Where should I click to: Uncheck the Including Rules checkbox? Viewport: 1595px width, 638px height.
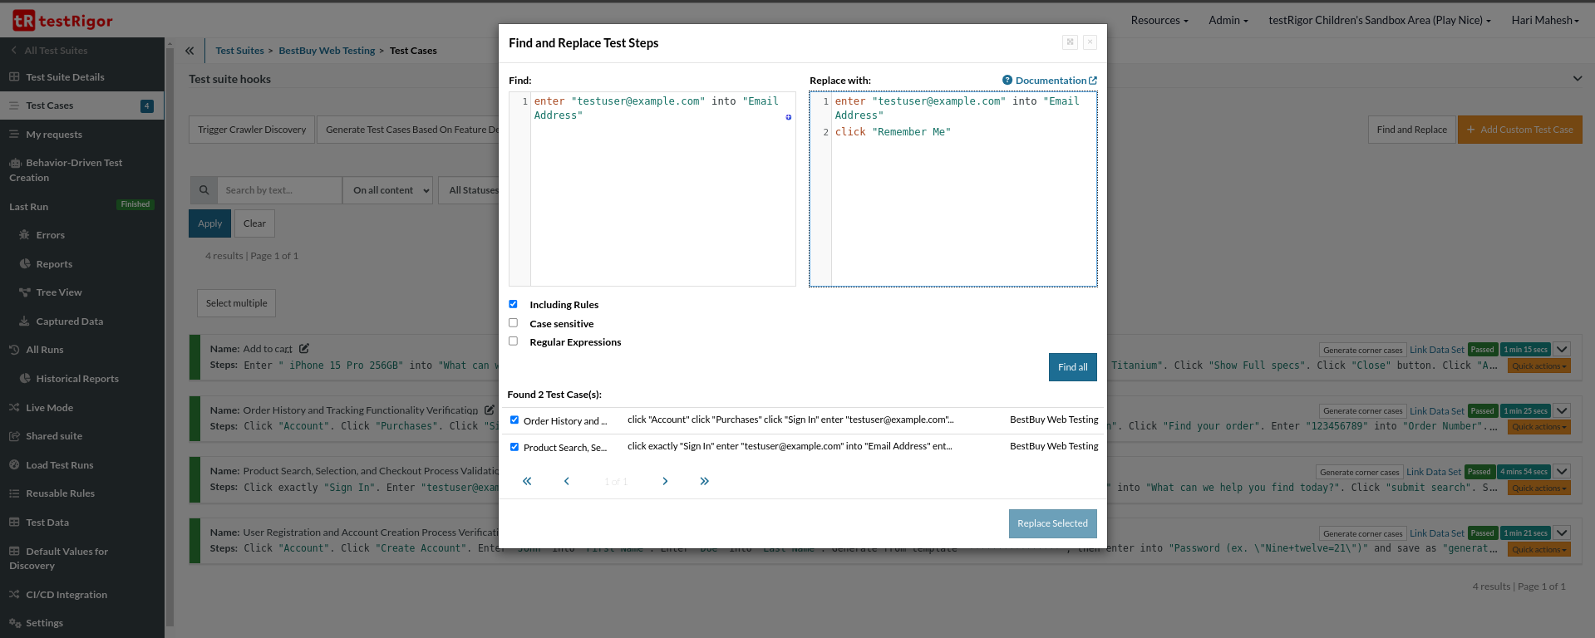[x=513, y=304]
